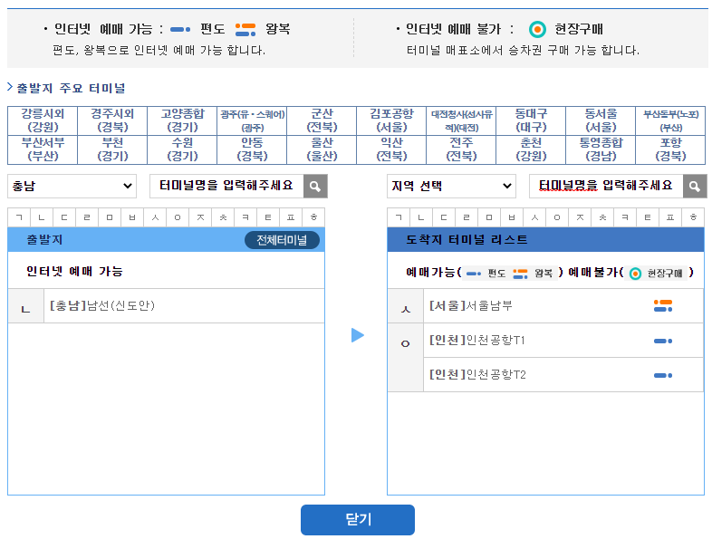Image resolution: width=712 pixels, height=539 pixels.
Task: Click the 닫기 close button
Action: (358, 519)
